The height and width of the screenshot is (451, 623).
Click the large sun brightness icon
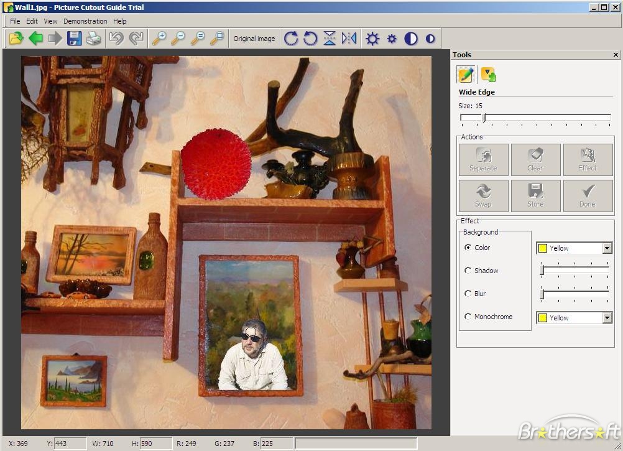point(372,39)
